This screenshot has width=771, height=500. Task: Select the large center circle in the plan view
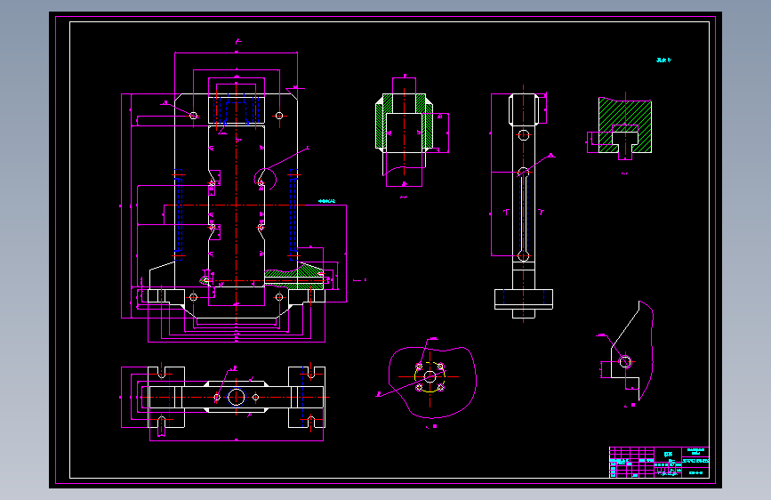236,397
